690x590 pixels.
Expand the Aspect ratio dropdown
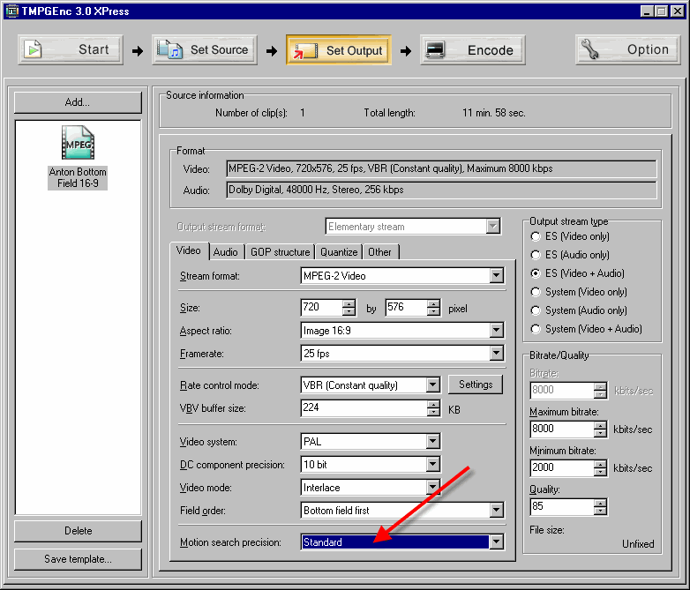click(x=497, y=331)
